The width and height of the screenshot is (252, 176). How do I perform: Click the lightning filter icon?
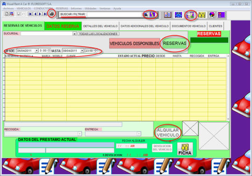152,15
